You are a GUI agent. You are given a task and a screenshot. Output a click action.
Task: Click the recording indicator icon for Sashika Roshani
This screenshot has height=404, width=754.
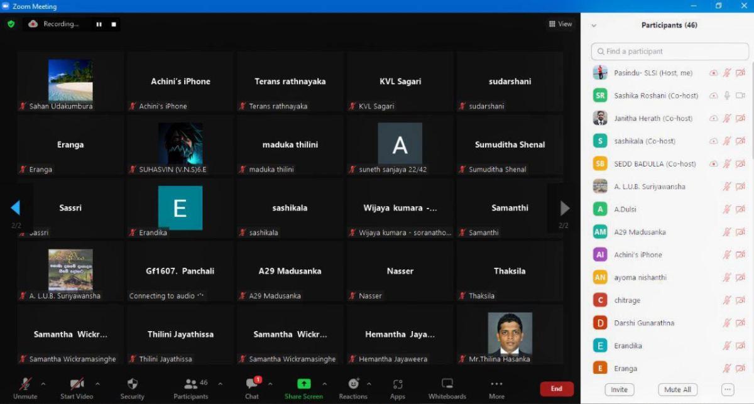713,96
